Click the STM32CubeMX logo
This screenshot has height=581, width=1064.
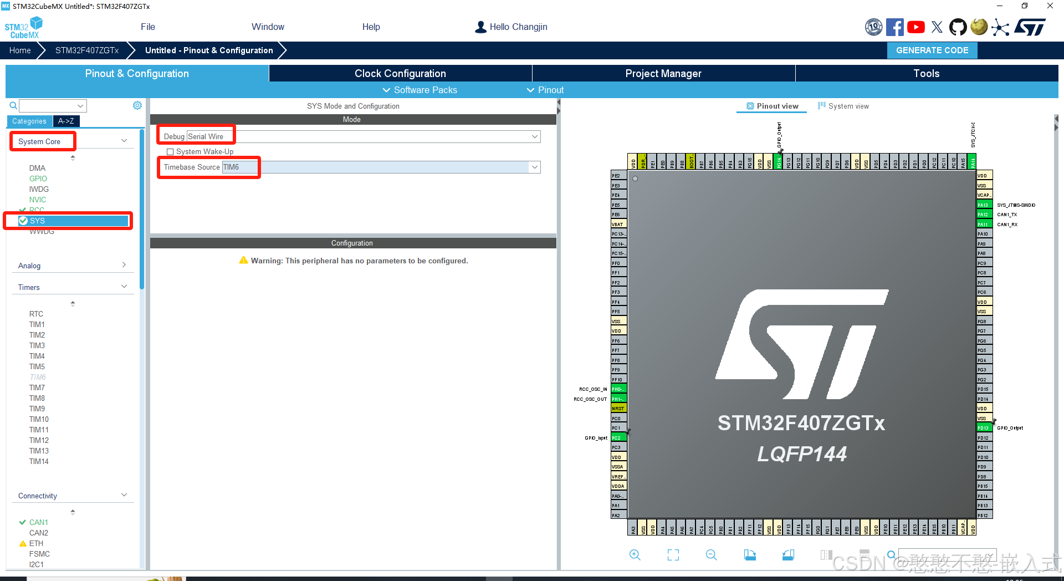pyautogui.click(x=24, y=28)
